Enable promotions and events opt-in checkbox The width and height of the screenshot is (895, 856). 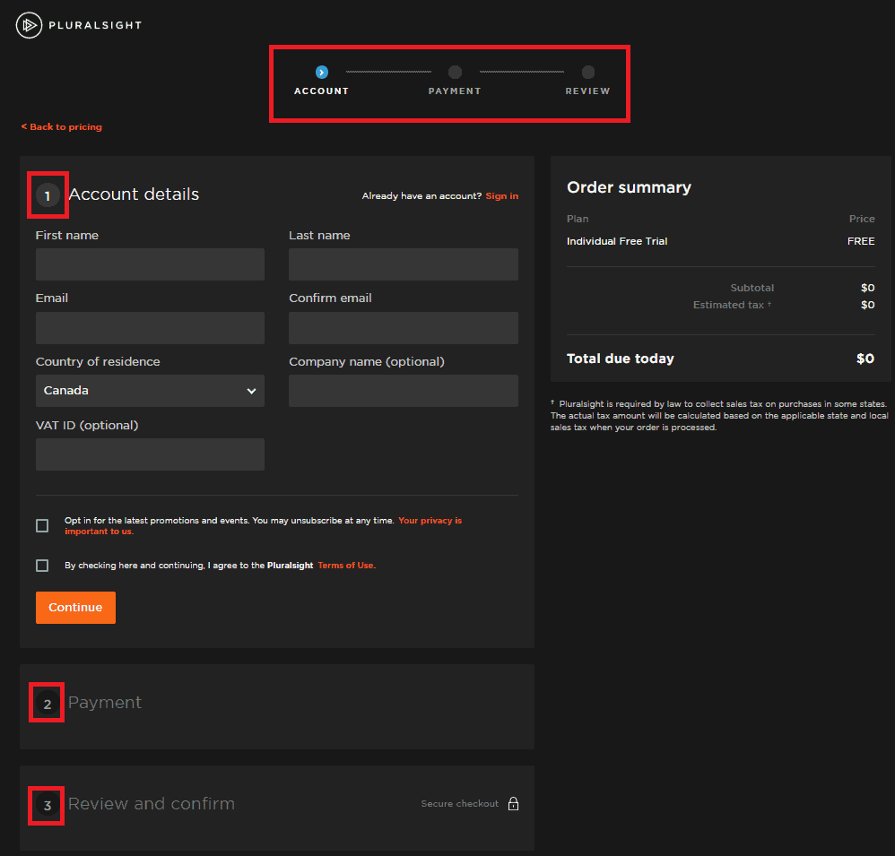point(42,525)
